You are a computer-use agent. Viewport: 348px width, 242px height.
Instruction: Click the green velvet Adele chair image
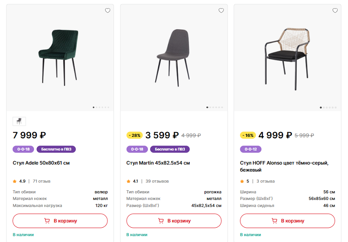click(x=59, y=56)
